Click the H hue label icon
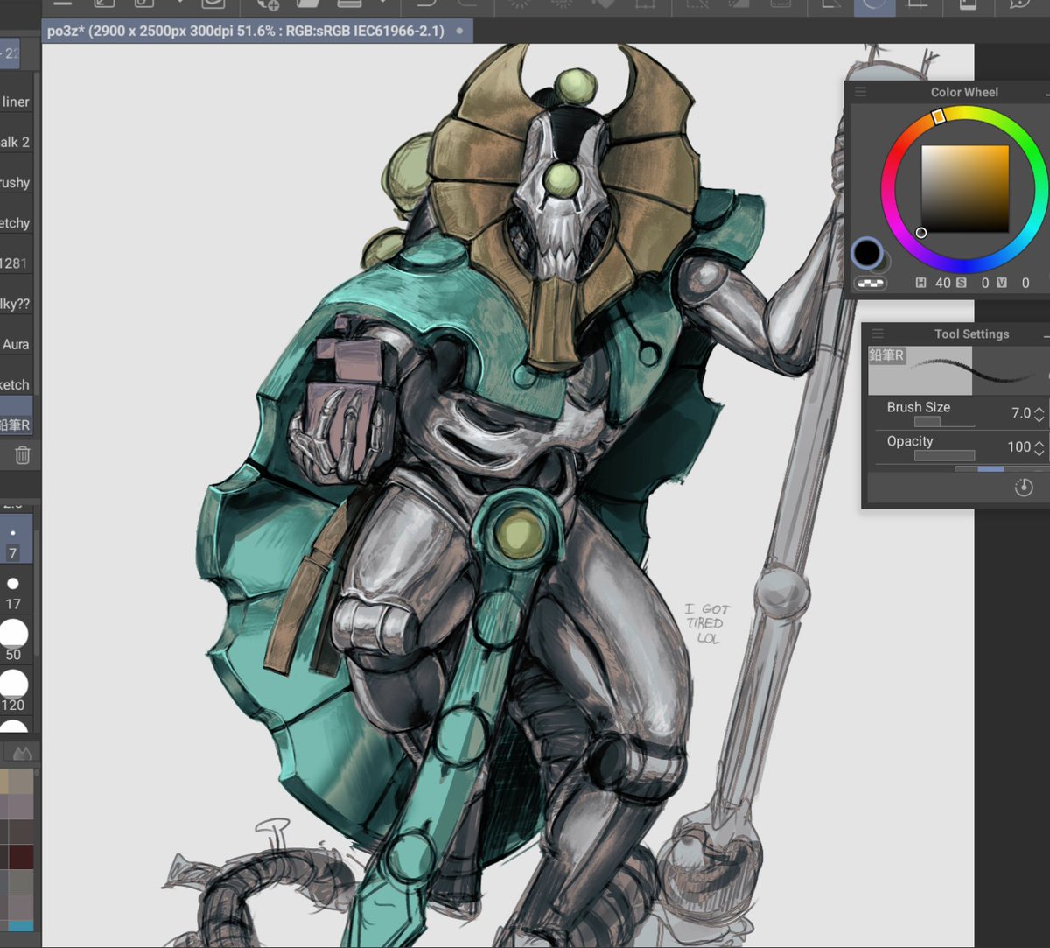Viewport: 1050px width, 948px height. 920,283
